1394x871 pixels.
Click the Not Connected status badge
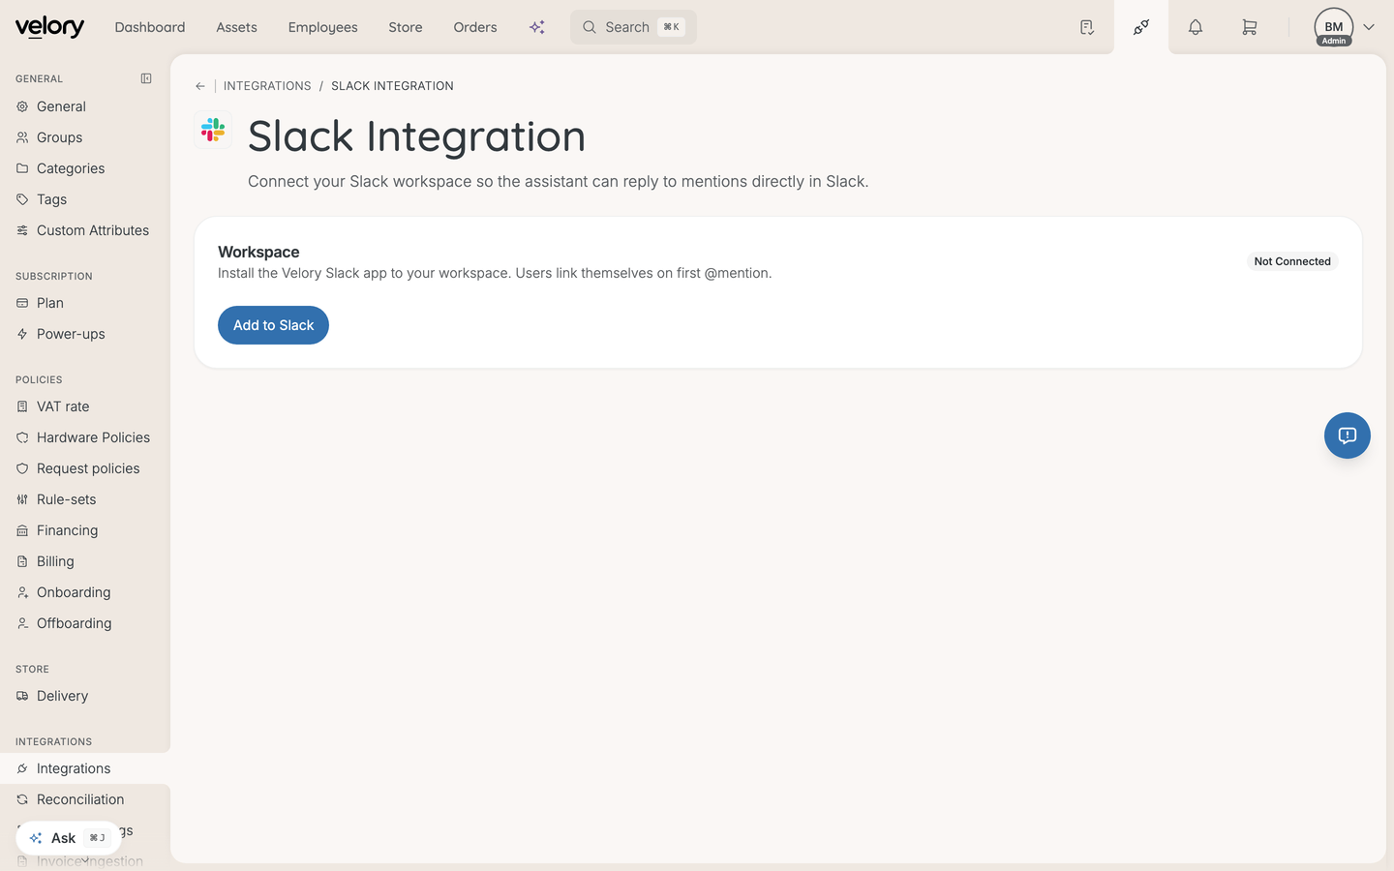(1292, 261)
